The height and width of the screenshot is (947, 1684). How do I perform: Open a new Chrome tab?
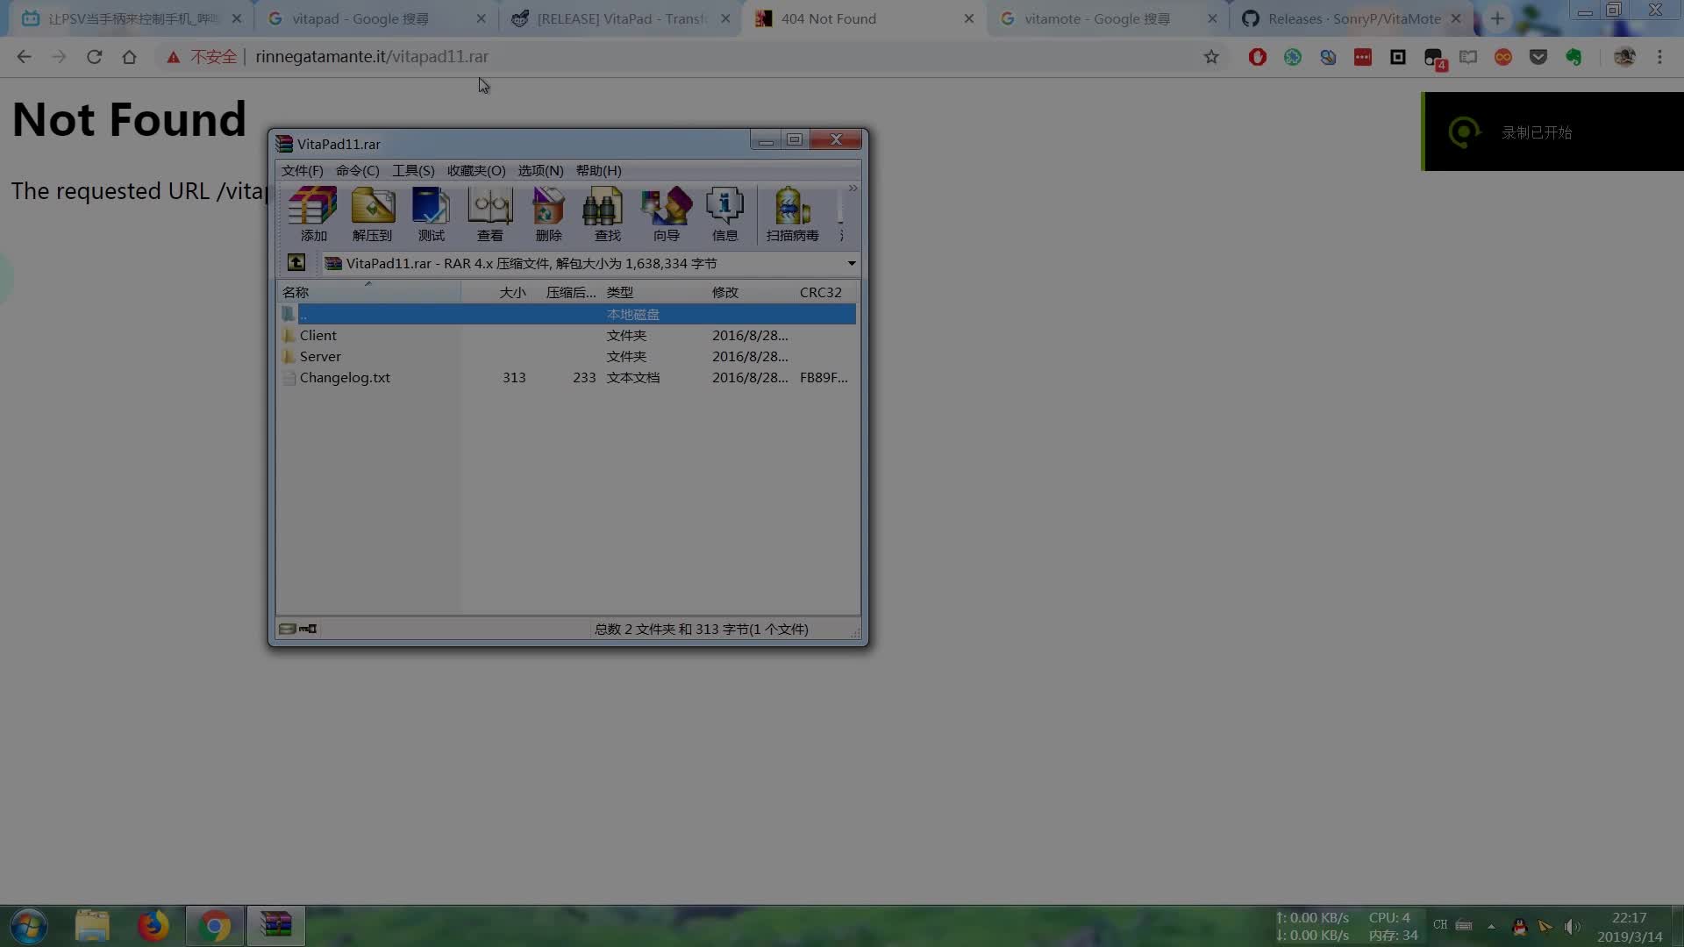(x=1497, y=18)
